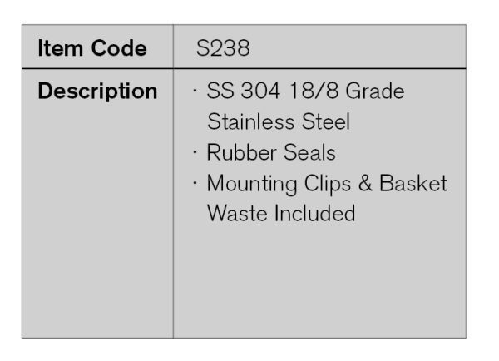Viewport: 499px width, 361px height.
Task: Select the item code value S238
Action: click(x=223, y=49)
